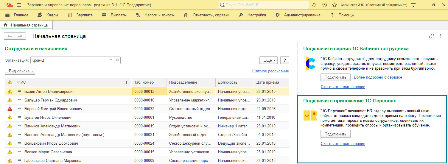Click Подключить for 1С:Персонал
This screenshot has width=448, height=164.
click(x=335, y=134)
